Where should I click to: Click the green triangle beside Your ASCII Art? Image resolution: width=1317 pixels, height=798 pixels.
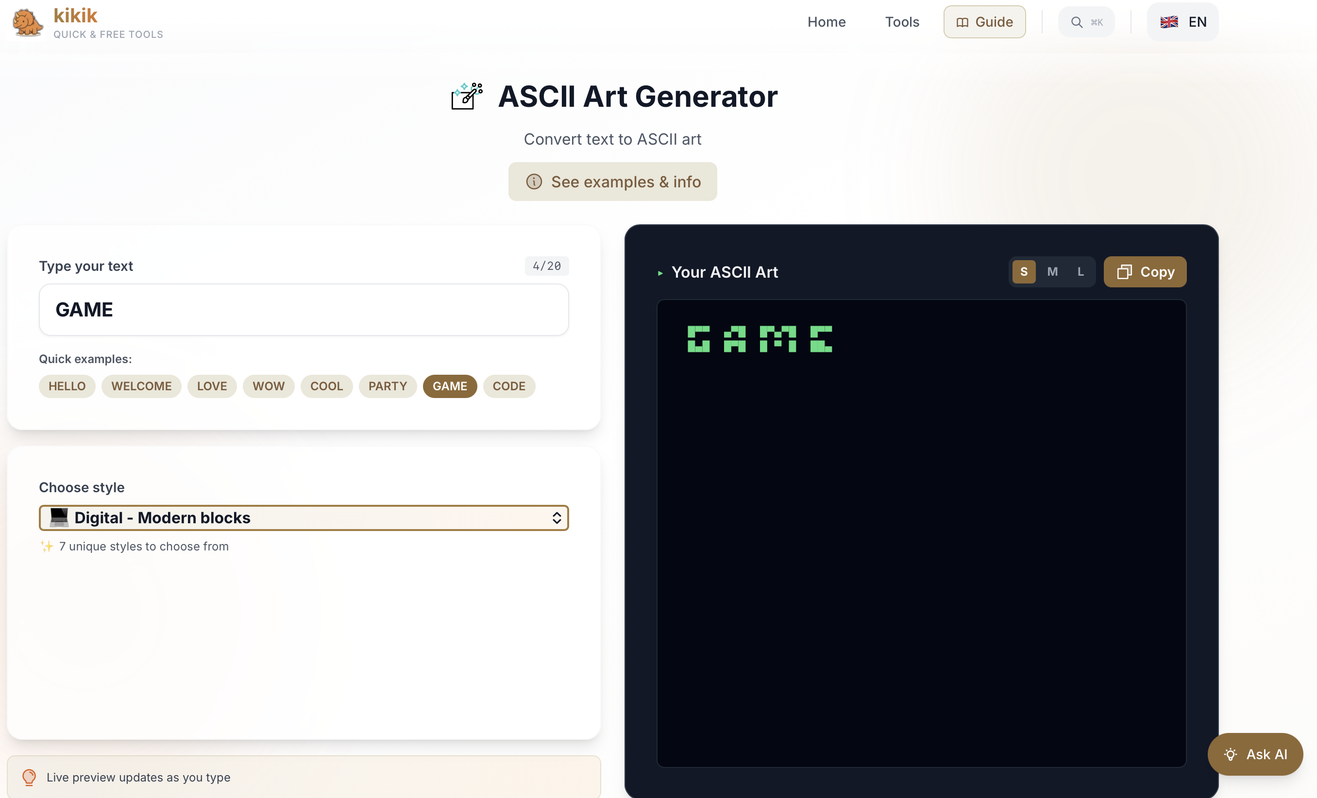pyautogui.click(x=660, y=273)
